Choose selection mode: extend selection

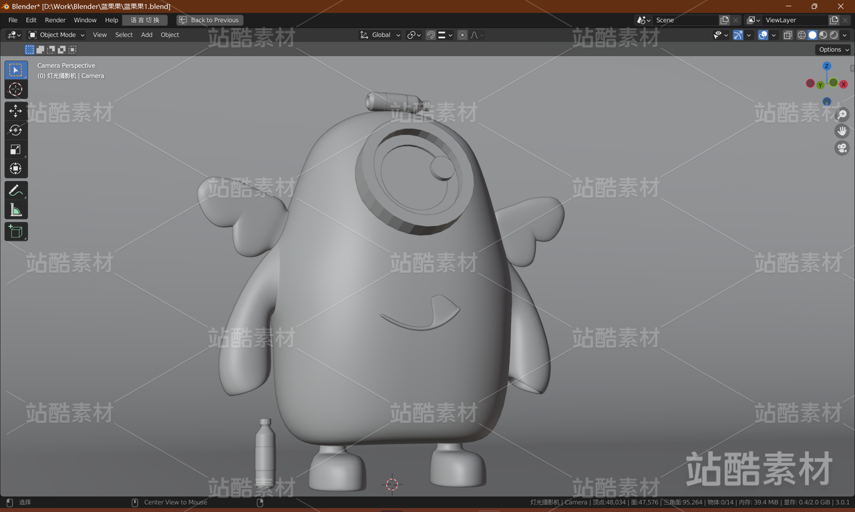click(40, 49)
